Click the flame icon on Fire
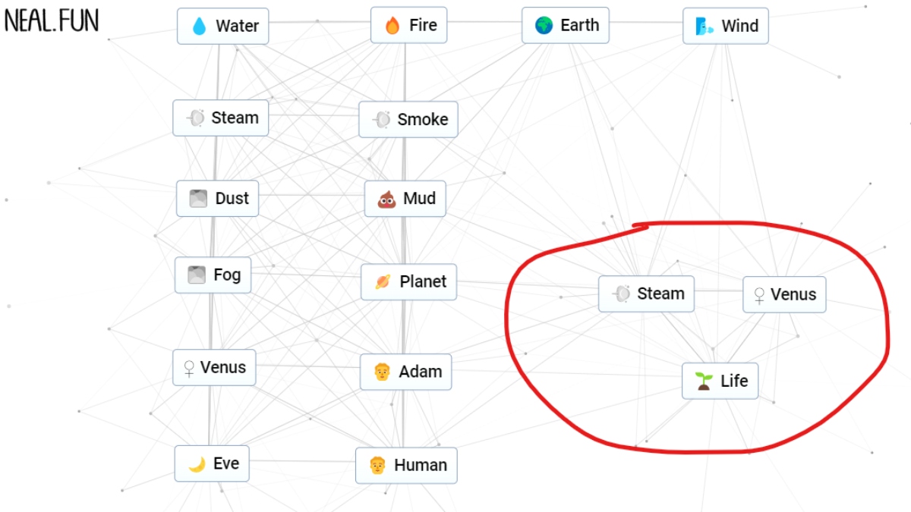The width and height of the screenshot is (911, 512). coord(392,26)
